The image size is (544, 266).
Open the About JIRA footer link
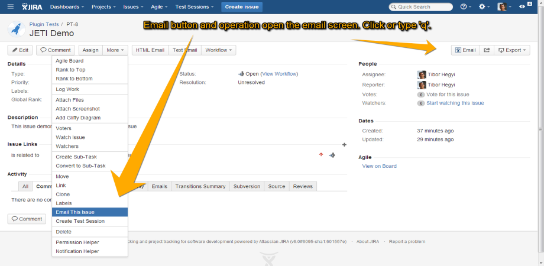tap(368, 241)
